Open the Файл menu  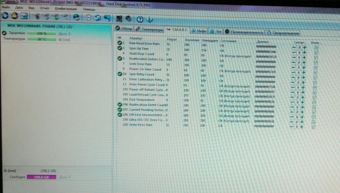6,7
